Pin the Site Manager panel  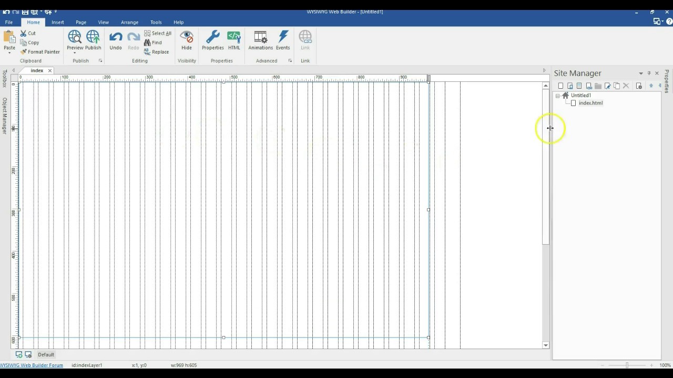649,73
